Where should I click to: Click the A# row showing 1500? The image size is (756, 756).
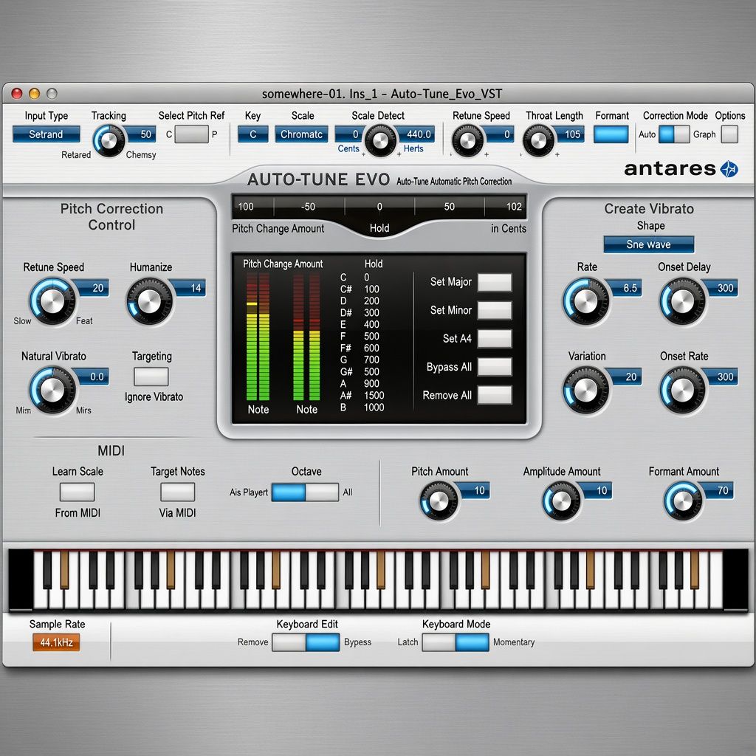(362, 396)
